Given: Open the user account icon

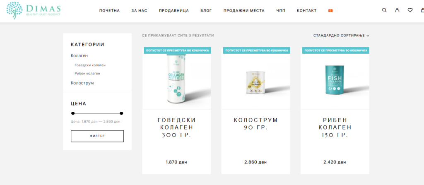Looking at the screenshot, I should click(397, 10).
